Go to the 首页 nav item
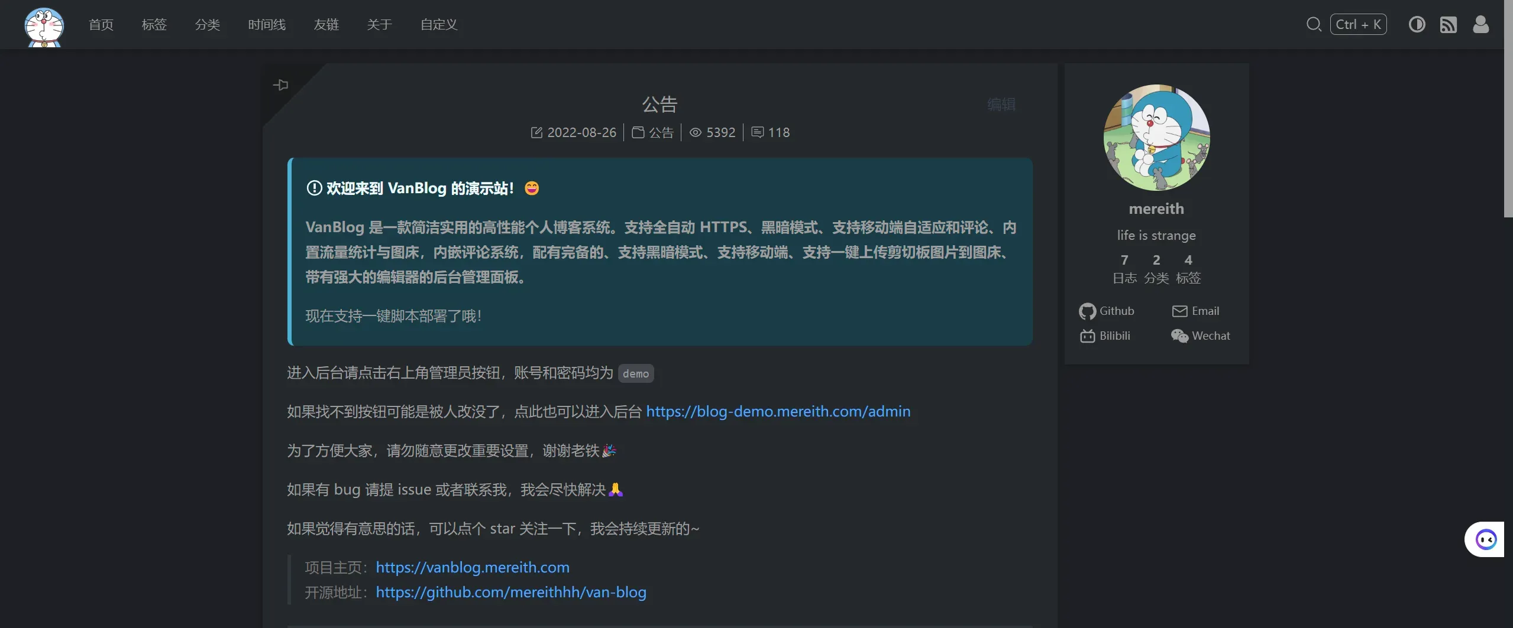 click(101, 25)
